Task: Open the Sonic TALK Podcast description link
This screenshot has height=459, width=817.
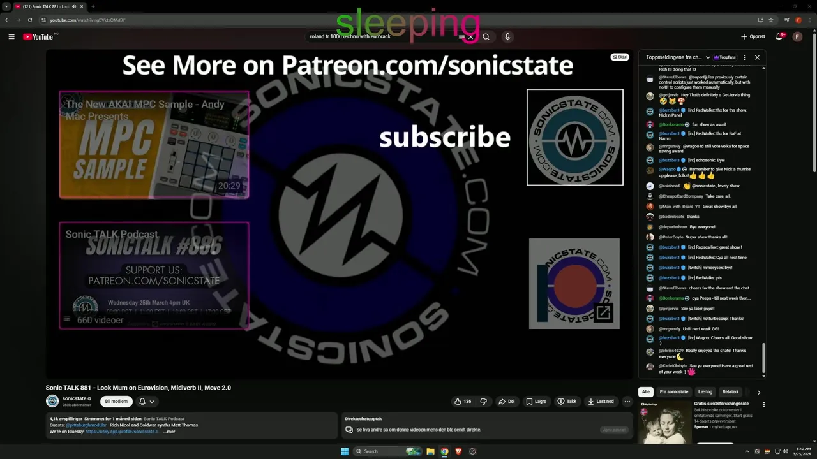Action: coord(164,419)
